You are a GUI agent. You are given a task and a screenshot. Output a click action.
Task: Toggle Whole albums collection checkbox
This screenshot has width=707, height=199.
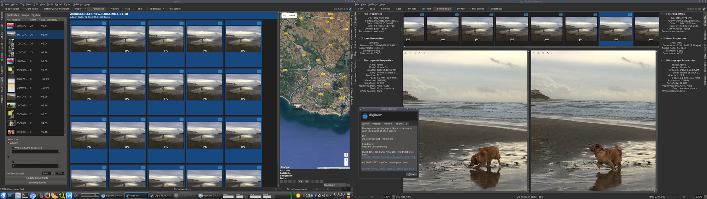click(13, 148)
